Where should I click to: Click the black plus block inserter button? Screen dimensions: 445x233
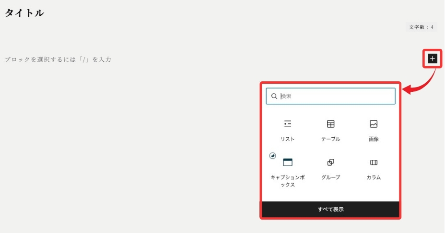(x=433, y=58)
